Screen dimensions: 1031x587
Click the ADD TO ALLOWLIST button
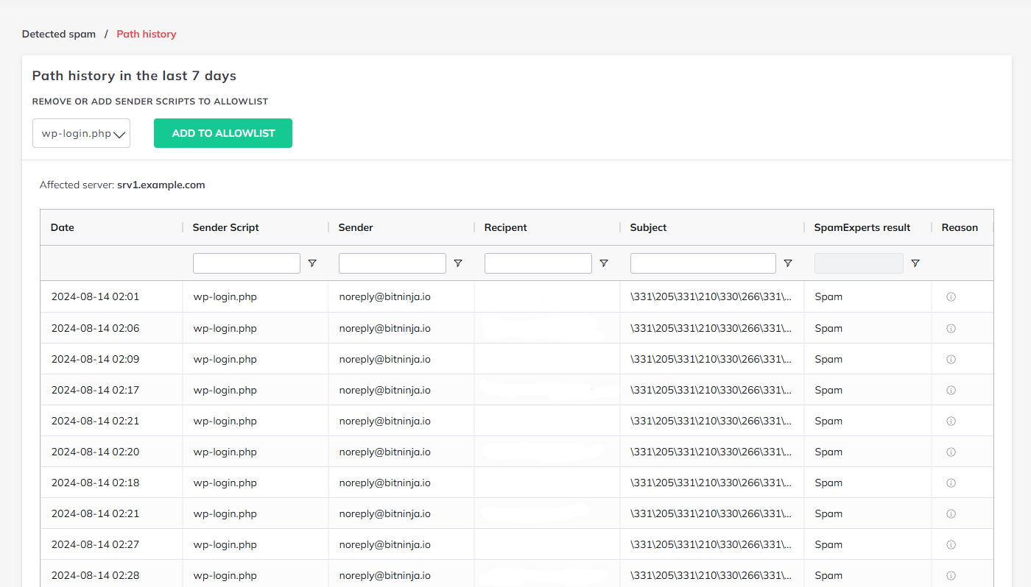tap(223, 133)
